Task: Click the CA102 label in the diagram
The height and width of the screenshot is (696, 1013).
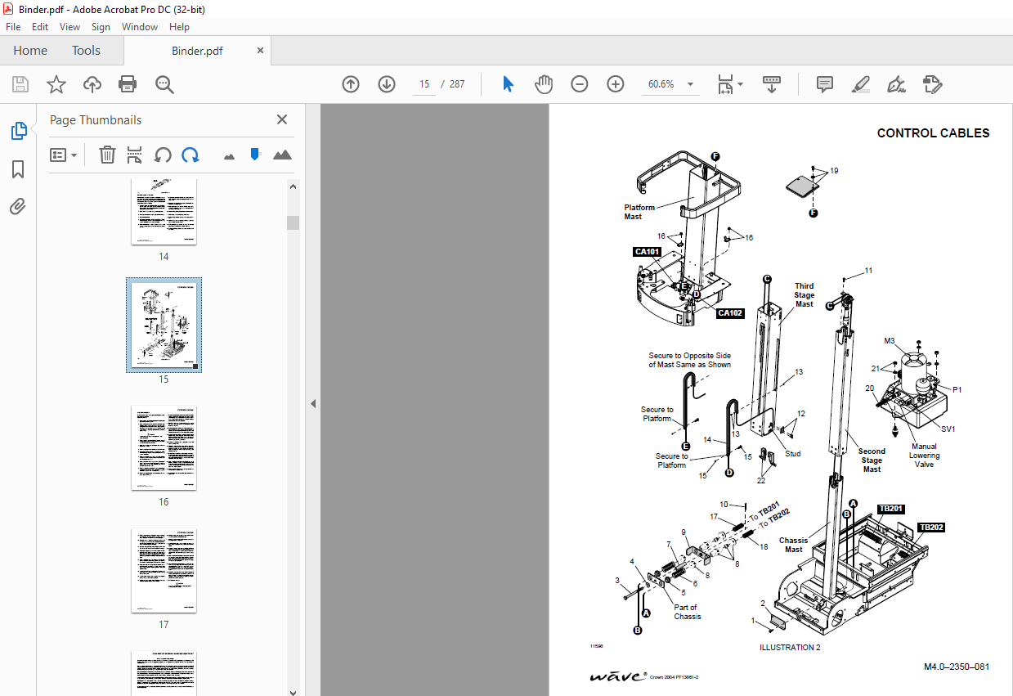Action: click(x=730, y=313)
